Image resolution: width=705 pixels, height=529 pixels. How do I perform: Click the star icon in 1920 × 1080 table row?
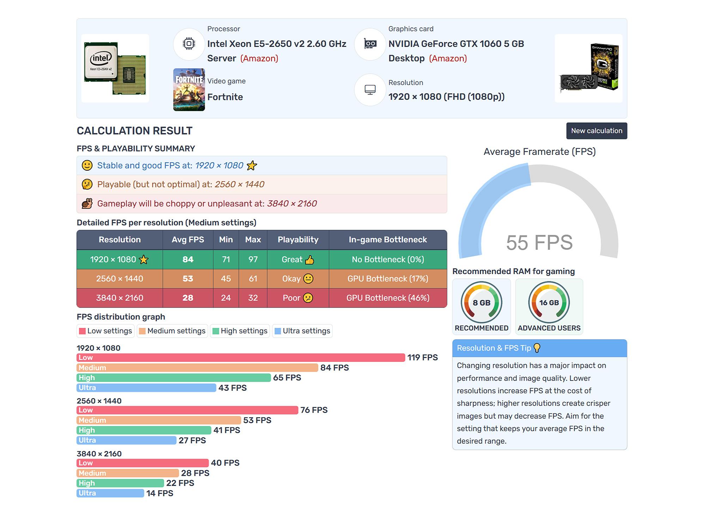click(143, 260)
